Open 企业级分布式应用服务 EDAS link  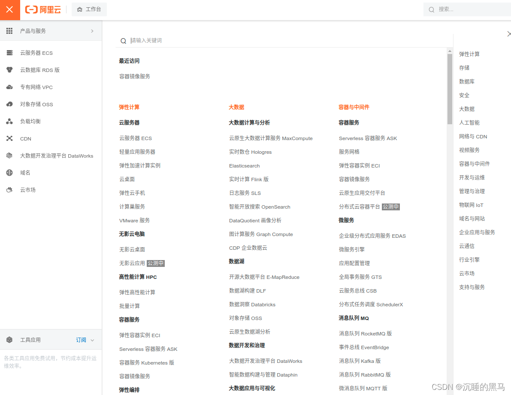click(372, 236)
